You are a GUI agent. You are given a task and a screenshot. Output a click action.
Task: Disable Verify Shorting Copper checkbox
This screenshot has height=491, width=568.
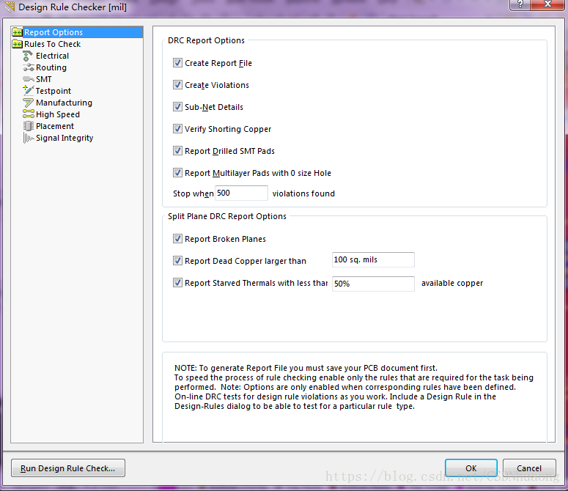(x=177, y=129)
